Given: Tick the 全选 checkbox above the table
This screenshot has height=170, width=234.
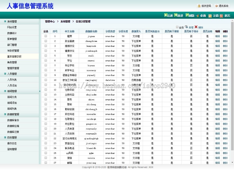Looking at the screenshot, I should pos(177,27).
